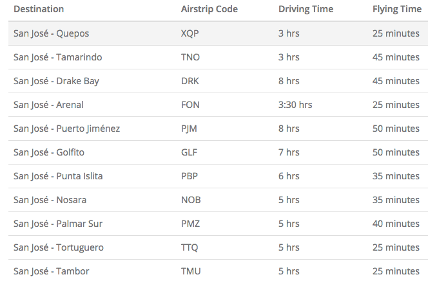
Task: Pick the San José - Punta Islita entry
Action: pyautogui.click(x=58, y=176)
